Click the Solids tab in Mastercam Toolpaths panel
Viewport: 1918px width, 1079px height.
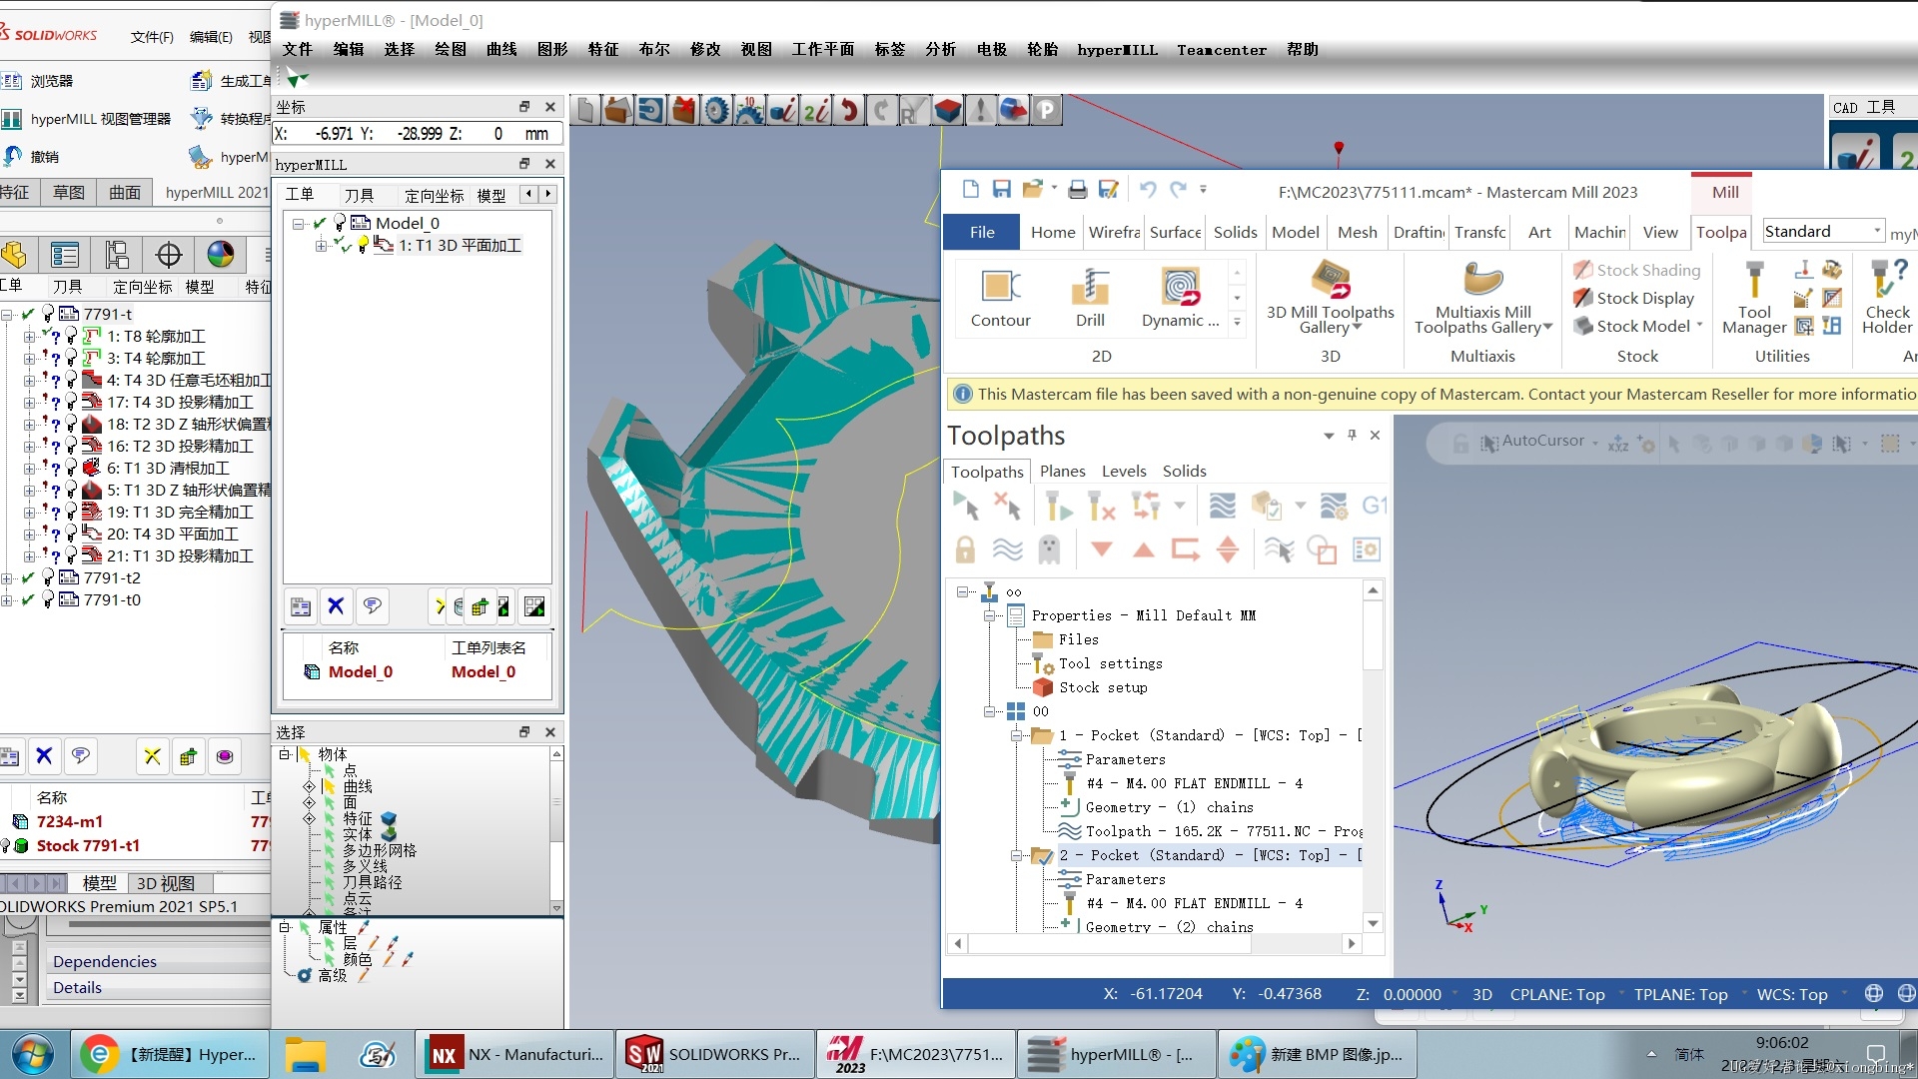click(x=1182, y=471)
